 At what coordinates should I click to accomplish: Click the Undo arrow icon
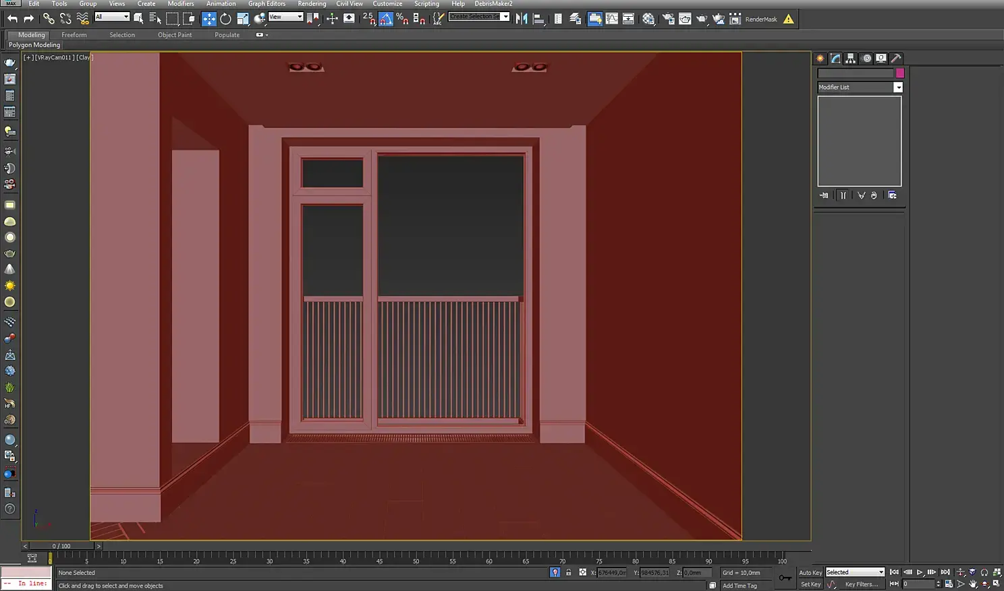tap(12, 19)
